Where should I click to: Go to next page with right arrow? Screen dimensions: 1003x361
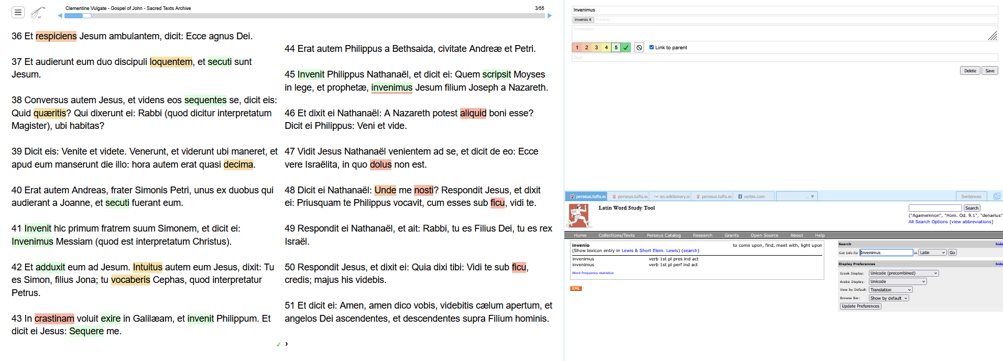pos(550,16)
